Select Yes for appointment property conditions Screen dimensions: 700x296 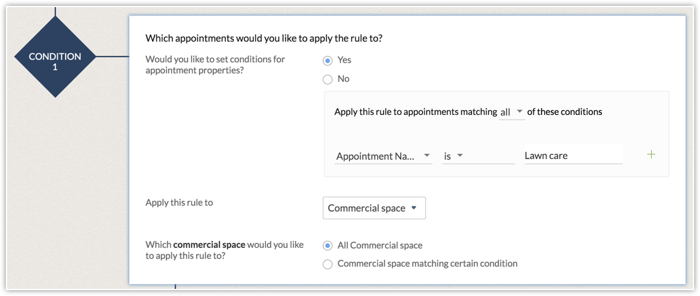328,60
